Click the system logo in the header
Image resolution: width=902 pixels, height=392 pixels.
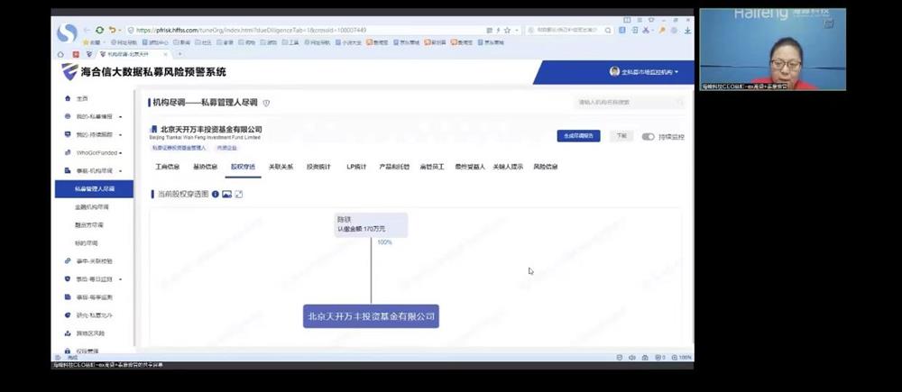(x=69, y=72)
